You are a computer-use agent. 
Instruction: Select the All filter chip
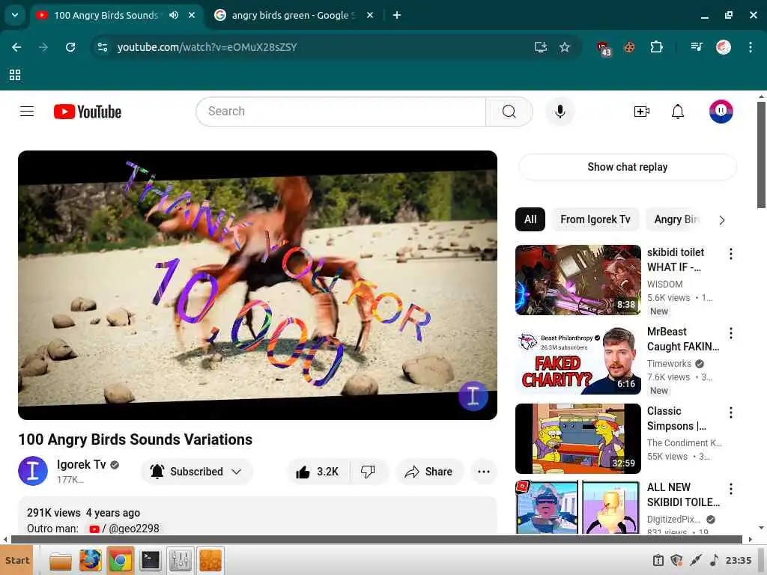click(530, 219)
